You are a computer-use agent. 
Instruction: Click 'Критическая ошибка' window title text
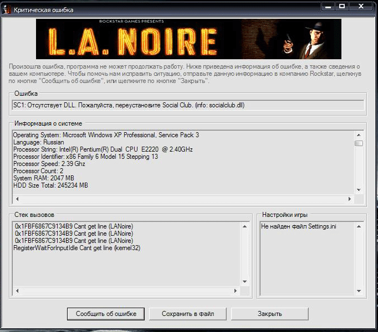tap(44, 10)
